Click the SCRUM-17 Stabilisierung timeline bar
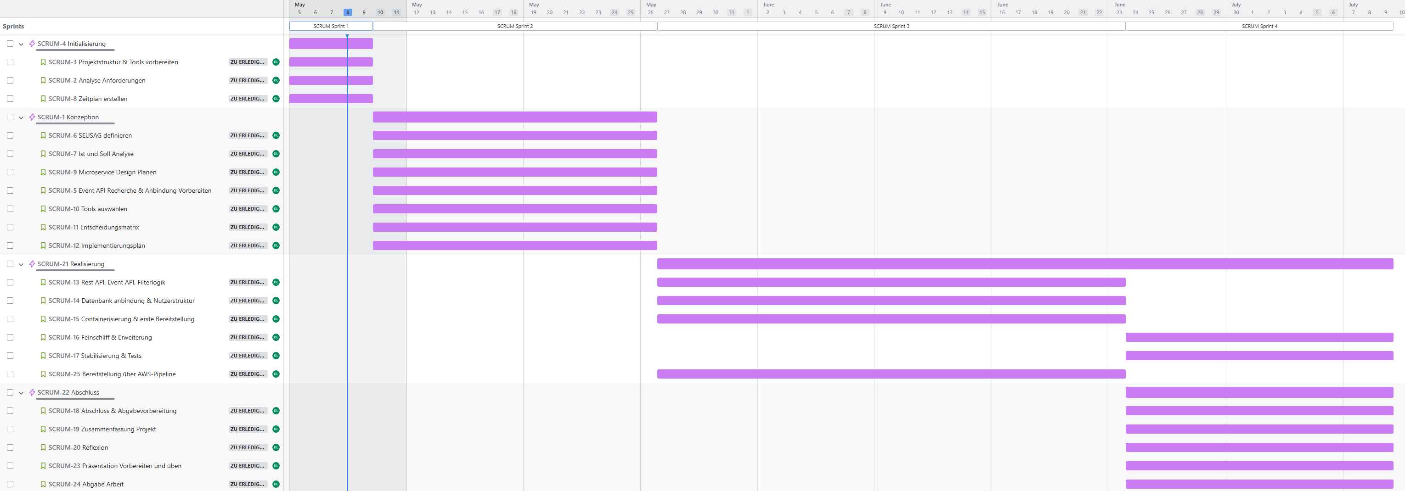Viewport: 1405px width, 491px height. tap(1259, 355)
